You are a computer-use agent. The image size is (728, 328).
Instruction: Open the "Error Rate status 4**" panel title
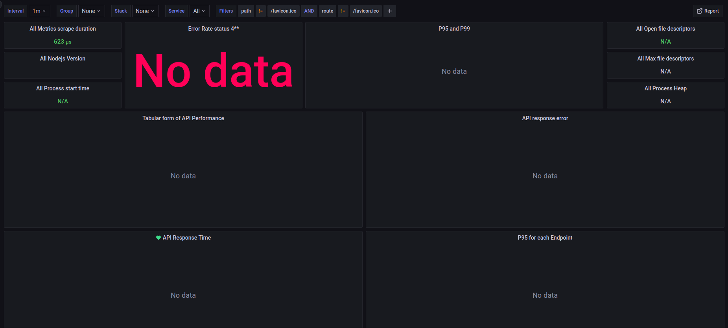click(214, 29)
